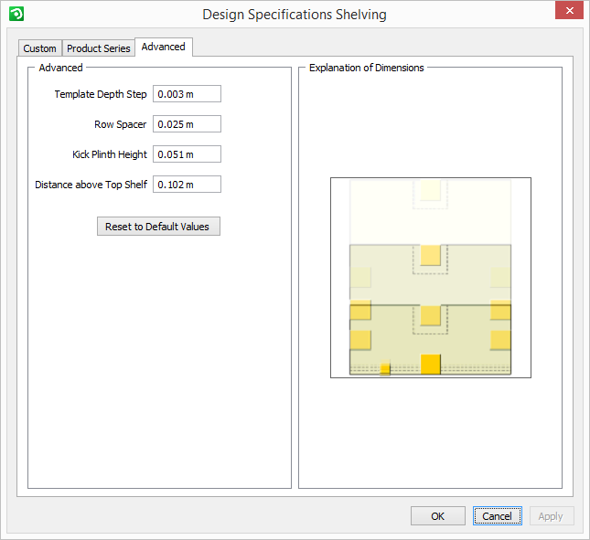The height and width of the screenshot is (540, 590).
Task: Click the Template Depth Step input field
Action: pos(187,94)
